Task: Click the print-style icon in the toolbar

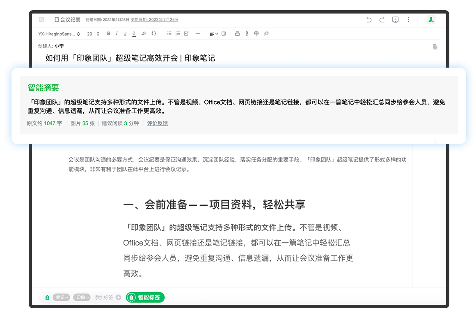Action: [x=238, y=34]
